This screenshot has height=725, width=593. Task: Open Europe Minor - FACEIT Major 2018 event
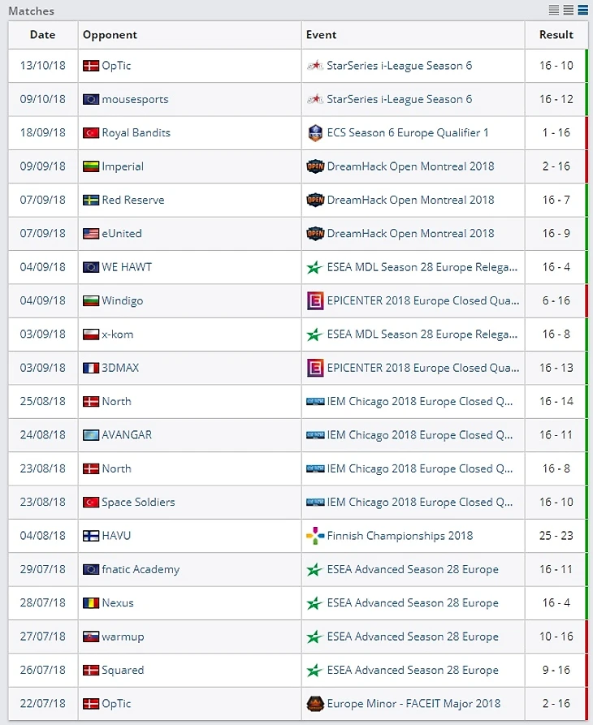pos(413,704)
